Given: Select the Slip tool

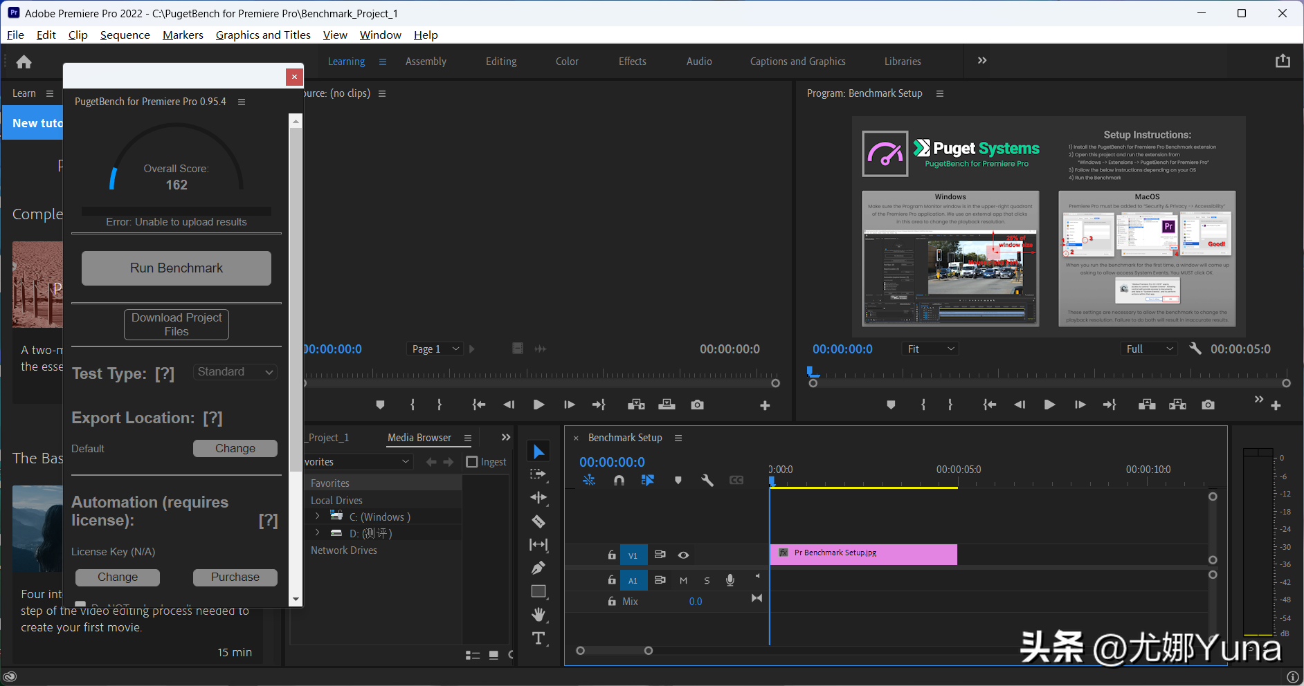Looking at the screenshot, I should point(538,545).
